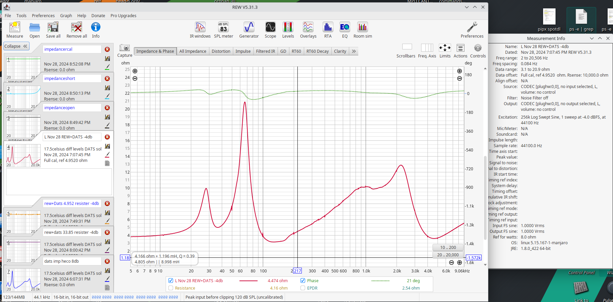613x302 pixels.
Task: Set frequency range to 10 .. 200
Action: click(x=448, y=247)
